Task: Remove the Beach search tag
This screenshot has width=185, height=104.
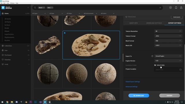Action: [44, 8]
